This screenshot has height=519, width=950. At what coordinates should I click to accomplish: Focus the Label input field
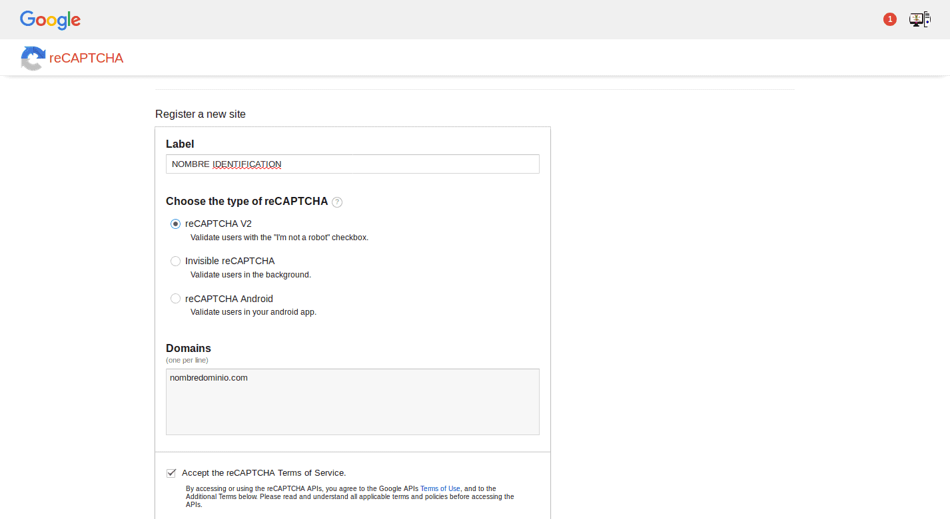pos(352,164)
